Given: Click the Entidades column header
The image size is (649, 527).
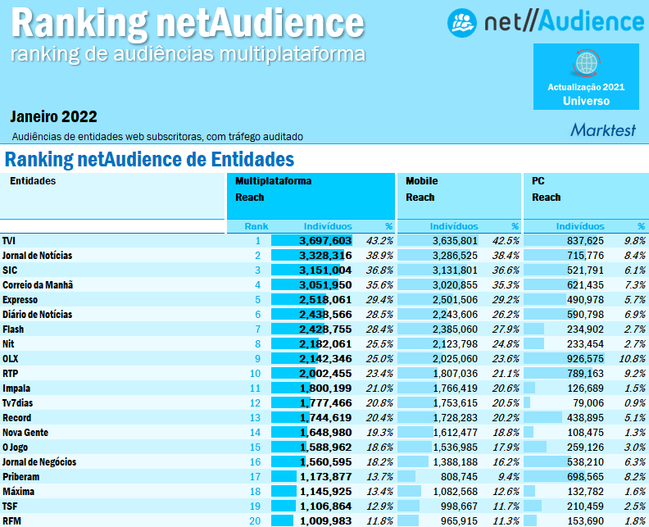Looking at the screenshot, I should pyautogui.click(x=33, y=181).
